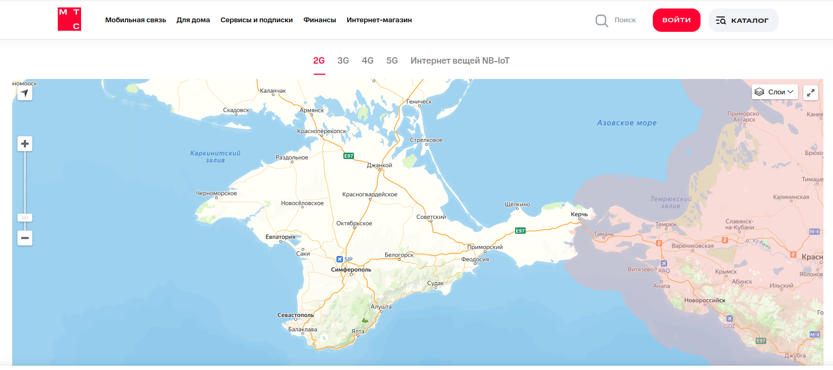This screenshot has width=833, height=370.
Task: Click the AAQ Vityazevo airport icon
Action: (664, 263)
